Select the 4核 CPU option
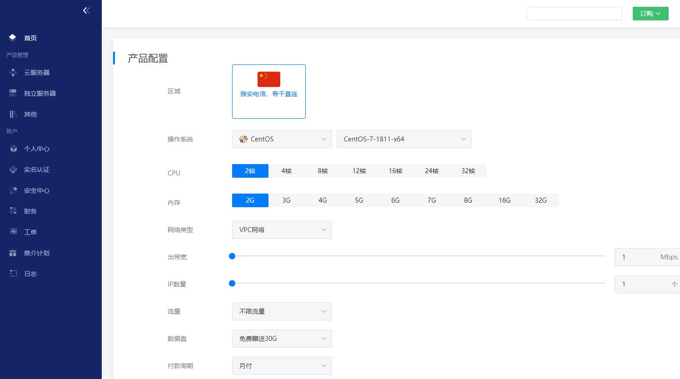This screenshot has width=680, height=379. click(286, 171)
